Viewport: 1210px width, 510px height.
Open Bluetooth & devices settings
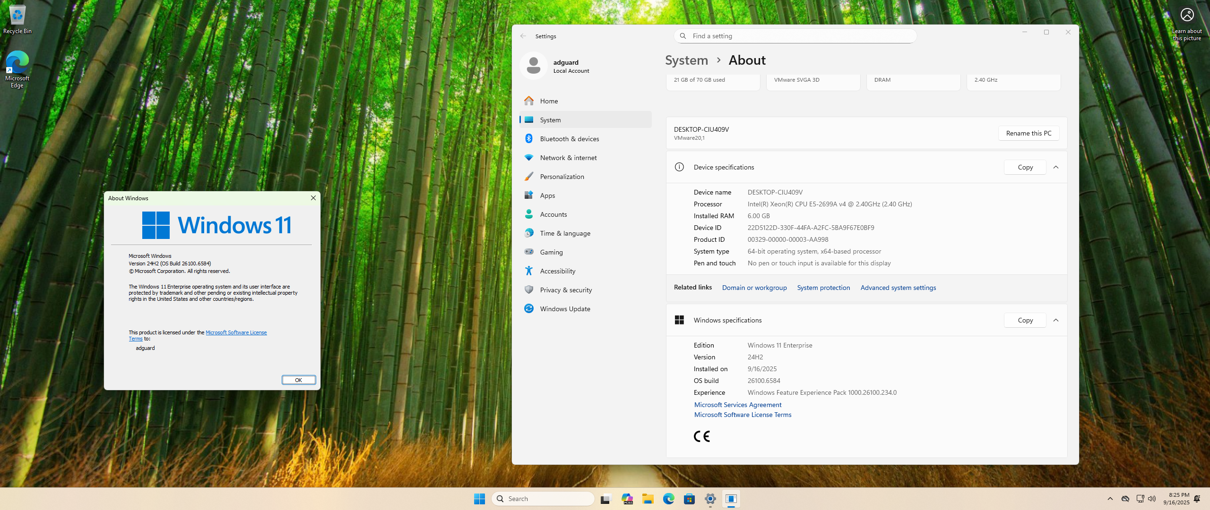tap(585, 139)
